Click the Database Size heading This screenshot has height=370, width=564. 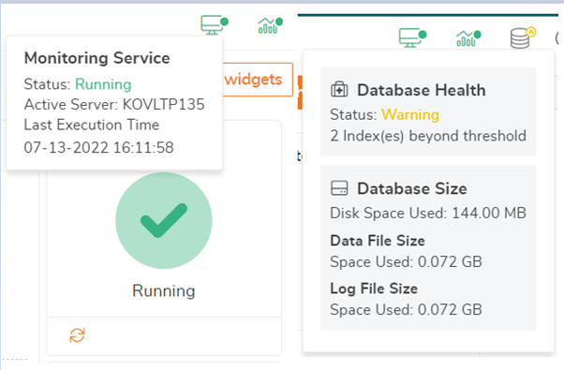412,188
